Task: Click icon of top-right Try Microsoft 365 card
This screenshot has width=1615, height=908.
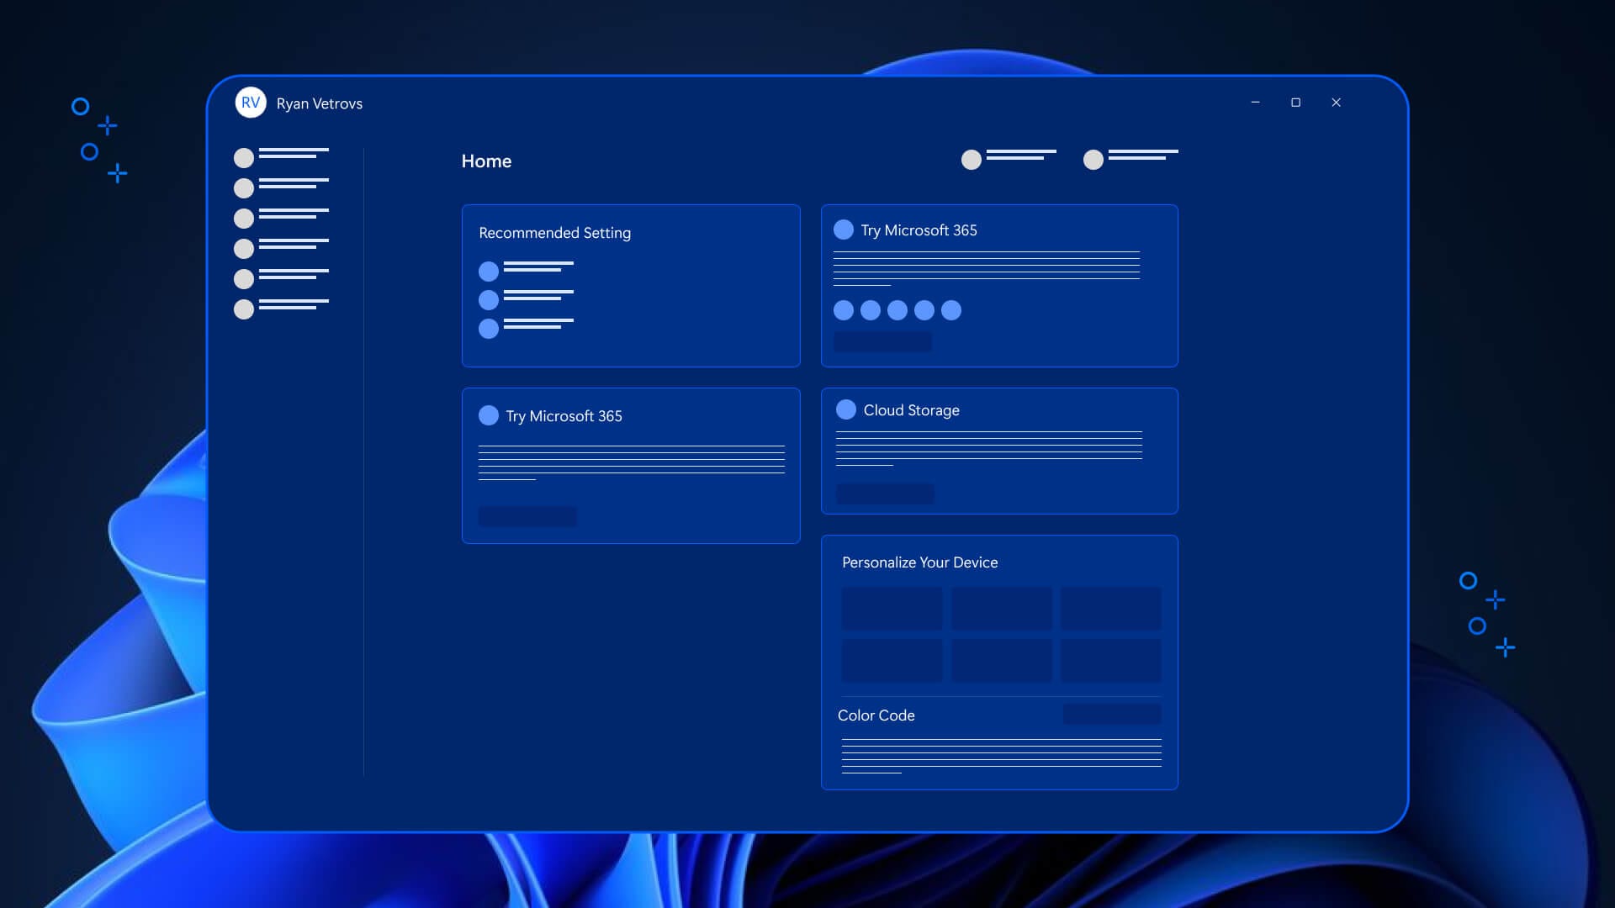Action: pos(844,230)
